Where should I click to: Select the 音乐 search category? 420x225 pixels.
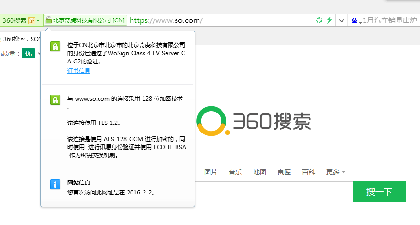pyautogui.click(x=235, y=172)
